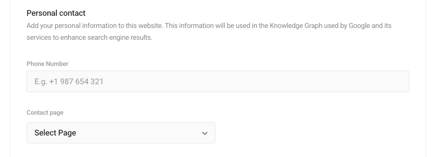Open the Select Page dropdown
This screenshot has height=157, width=437.
[121, 133]
